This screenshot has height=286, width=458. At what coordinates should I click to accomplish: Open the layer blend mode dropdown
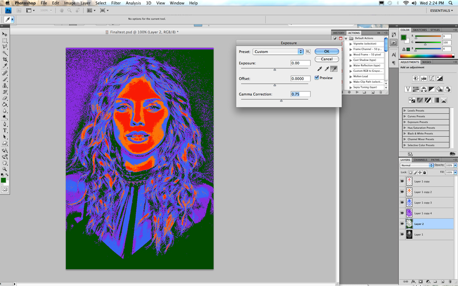[416, 165]
